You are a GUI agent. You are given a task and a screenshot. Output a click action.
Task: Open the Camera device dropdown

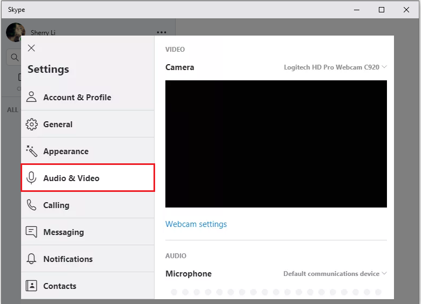pyautogui.click(x=336, y=67)
